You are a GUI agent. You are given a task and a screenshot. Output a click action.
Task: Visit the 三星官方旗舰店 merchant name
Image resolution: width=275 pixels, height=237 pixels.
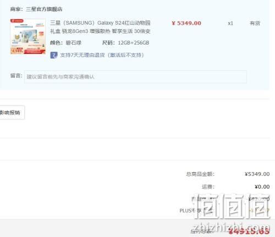[x=44, y=9]
